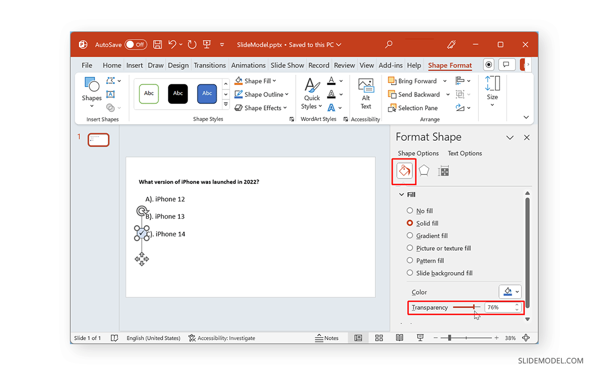Viewport: 608px width, 376px height.
Task: Click the Alt Text button
Action: click(366, 94)
